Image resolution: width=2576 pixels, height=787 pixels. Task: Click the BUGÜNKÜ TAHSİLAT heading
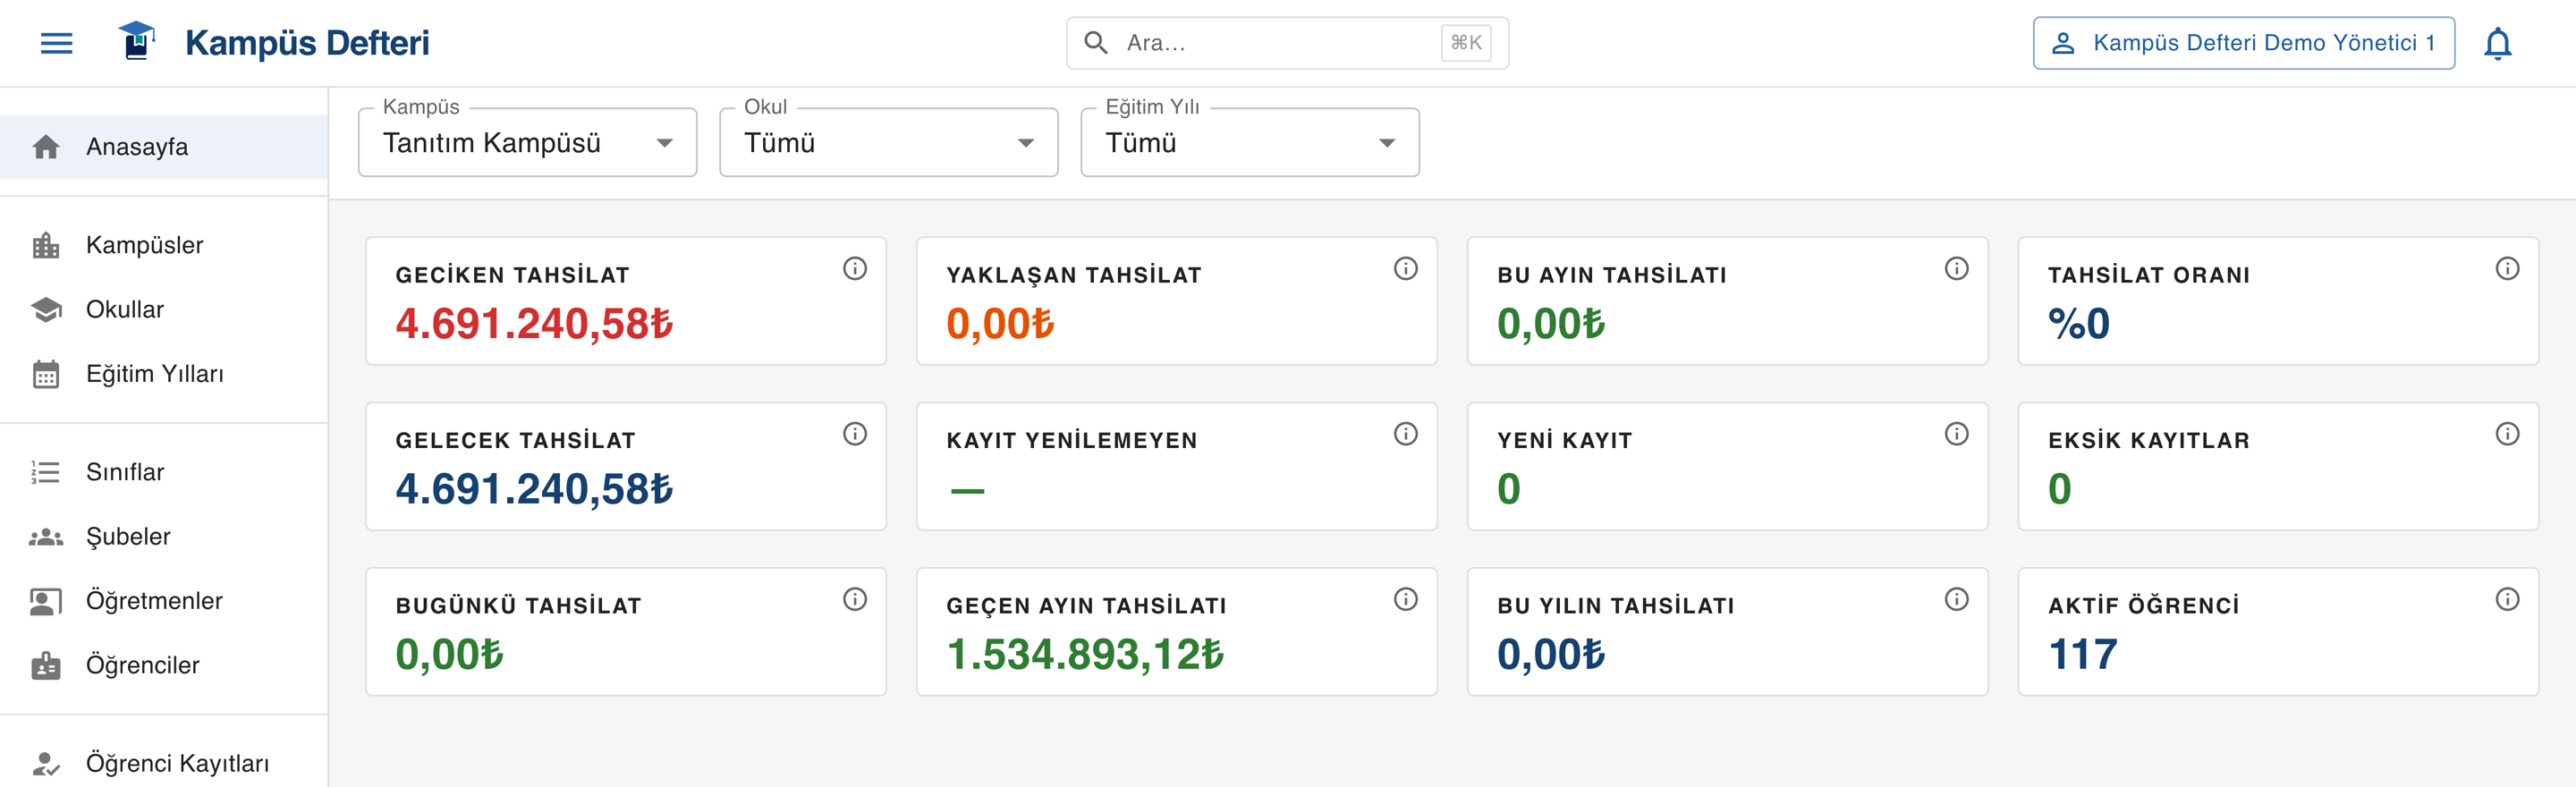[x=518, y=605]
